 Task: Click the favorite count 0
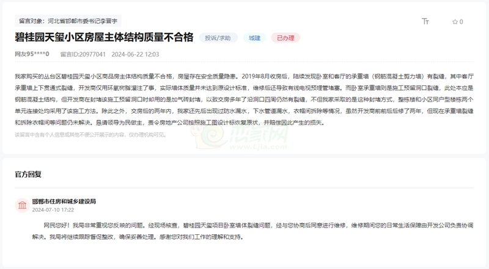(x=461, y=22)
